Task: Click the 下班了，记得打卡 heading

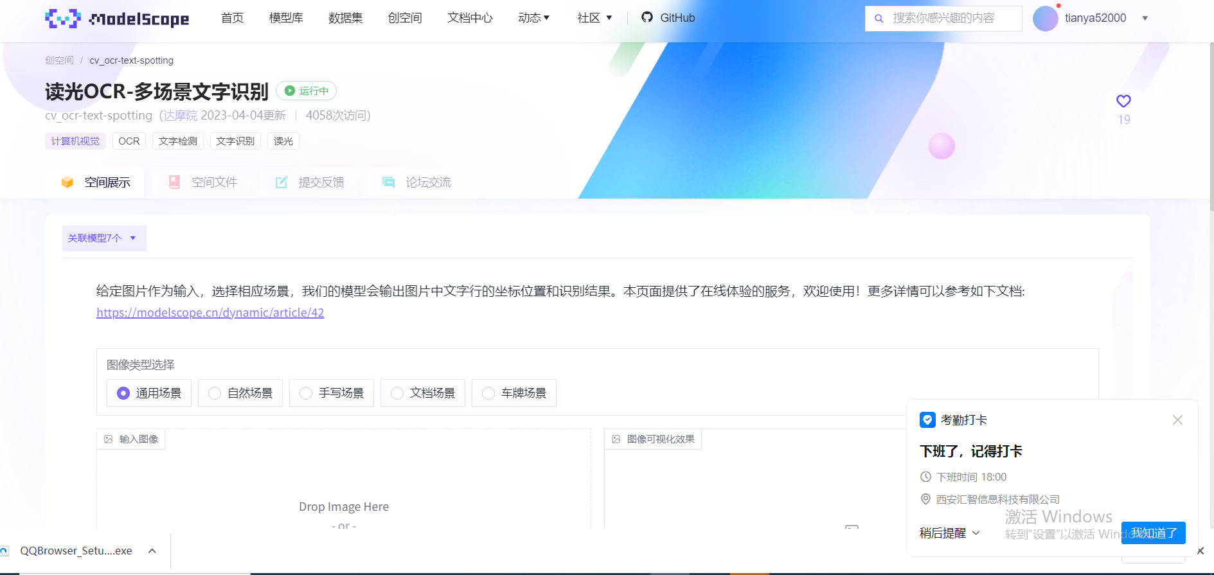Action: coord(971,451)
